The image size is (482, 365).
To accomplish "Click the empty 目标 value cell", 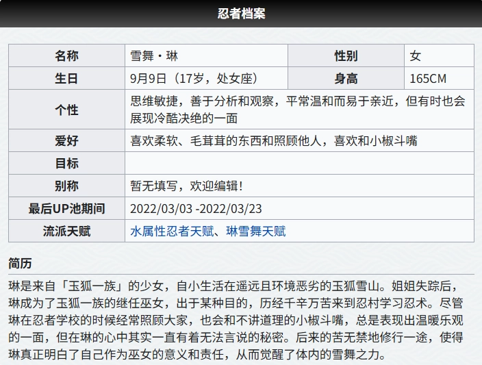I will (x=299, y=163).
